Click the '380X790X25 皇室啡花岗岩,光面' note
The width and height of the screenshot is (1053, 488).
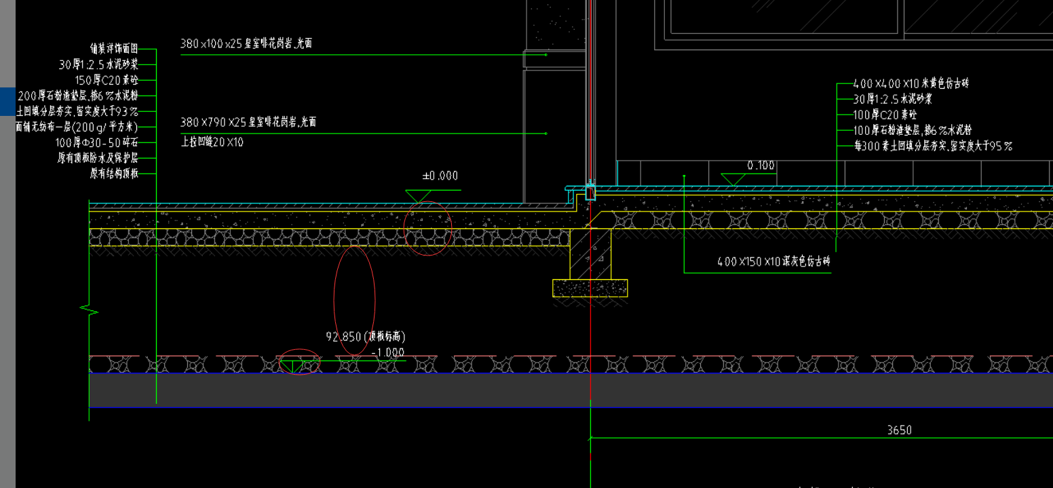[248, 123]
